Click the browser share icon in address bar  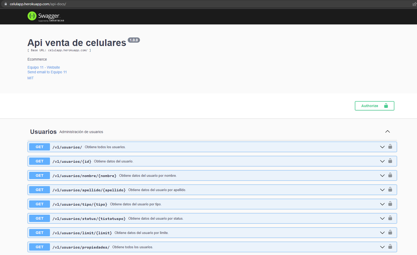pyautogui.click(x=414, y=4)
